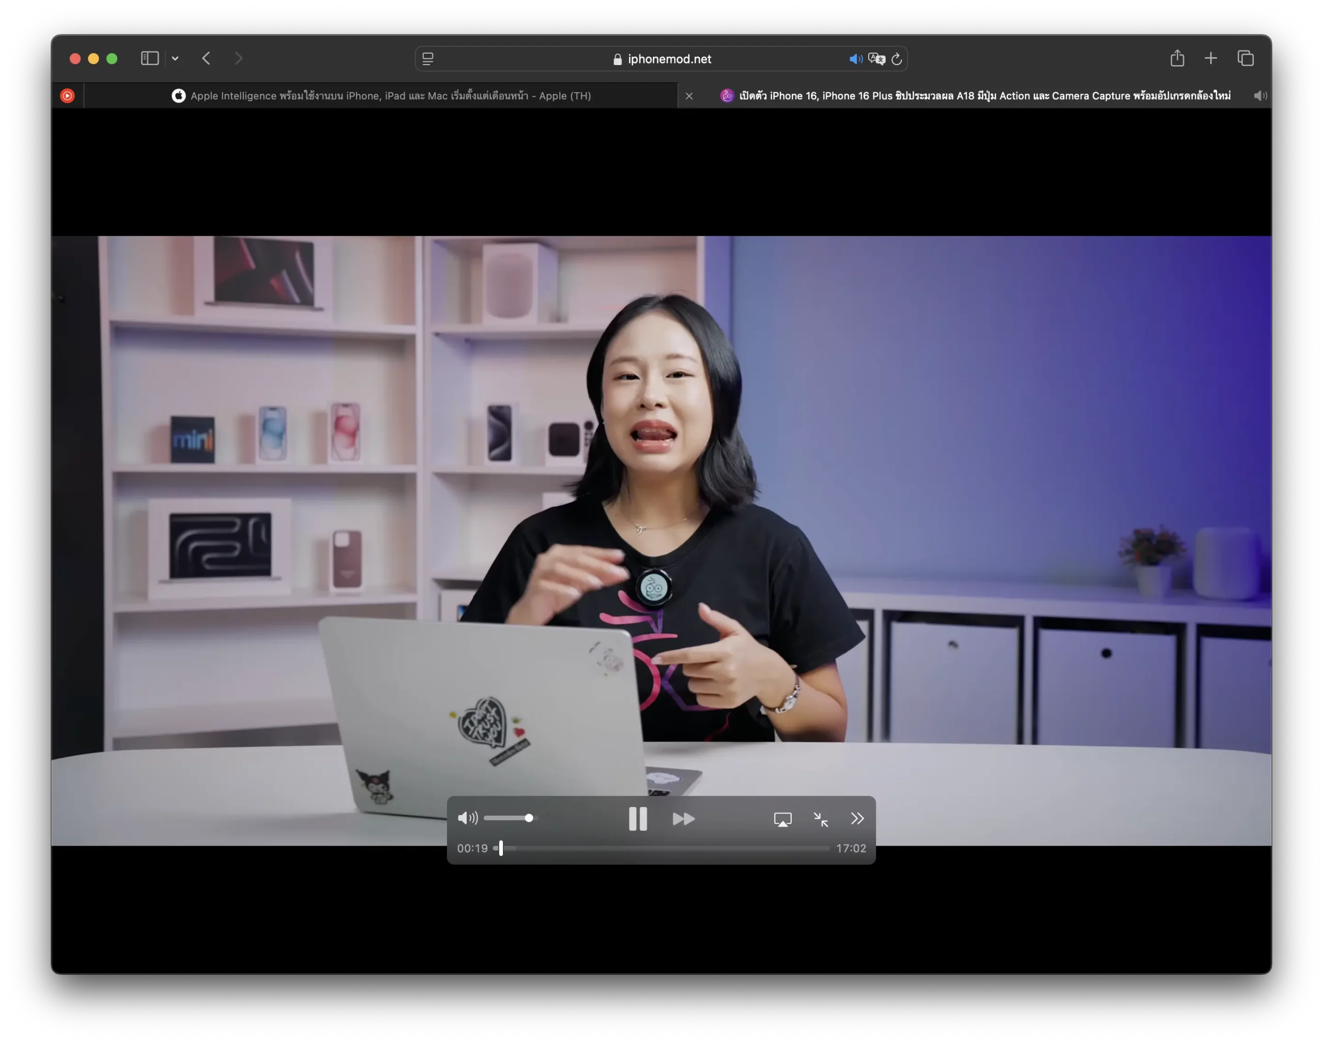Open more video controls double chevron
1323x1042 pixels.
pyautogui.click(x=857, y=819)
